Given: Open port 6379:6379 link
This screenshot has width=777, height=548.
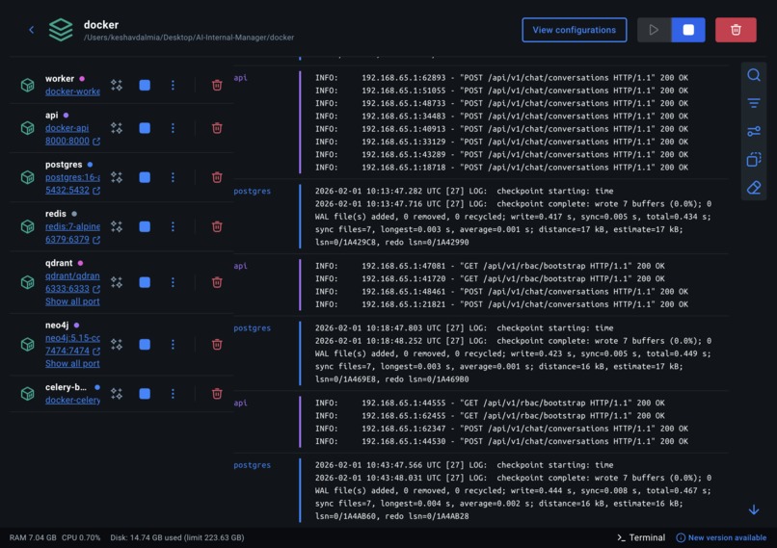Looking at the screenshot, I should pos(72,240).
